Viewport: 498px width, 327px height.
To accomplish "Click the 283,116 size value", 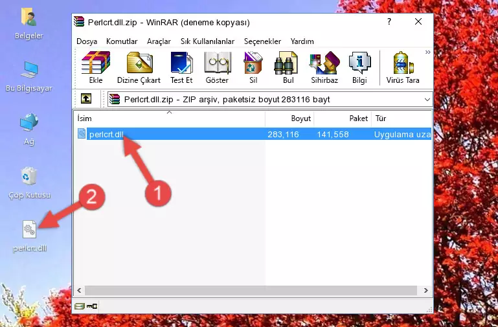I will click(x=283, y=134).
